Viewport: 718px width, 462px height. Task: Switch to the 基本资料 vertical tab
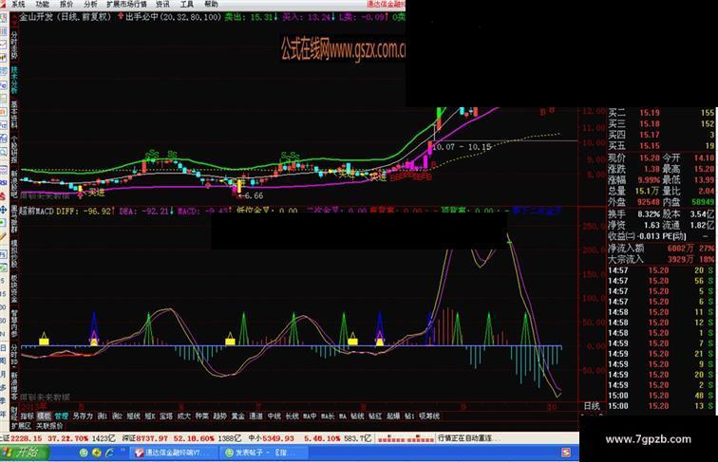[14, 115]
